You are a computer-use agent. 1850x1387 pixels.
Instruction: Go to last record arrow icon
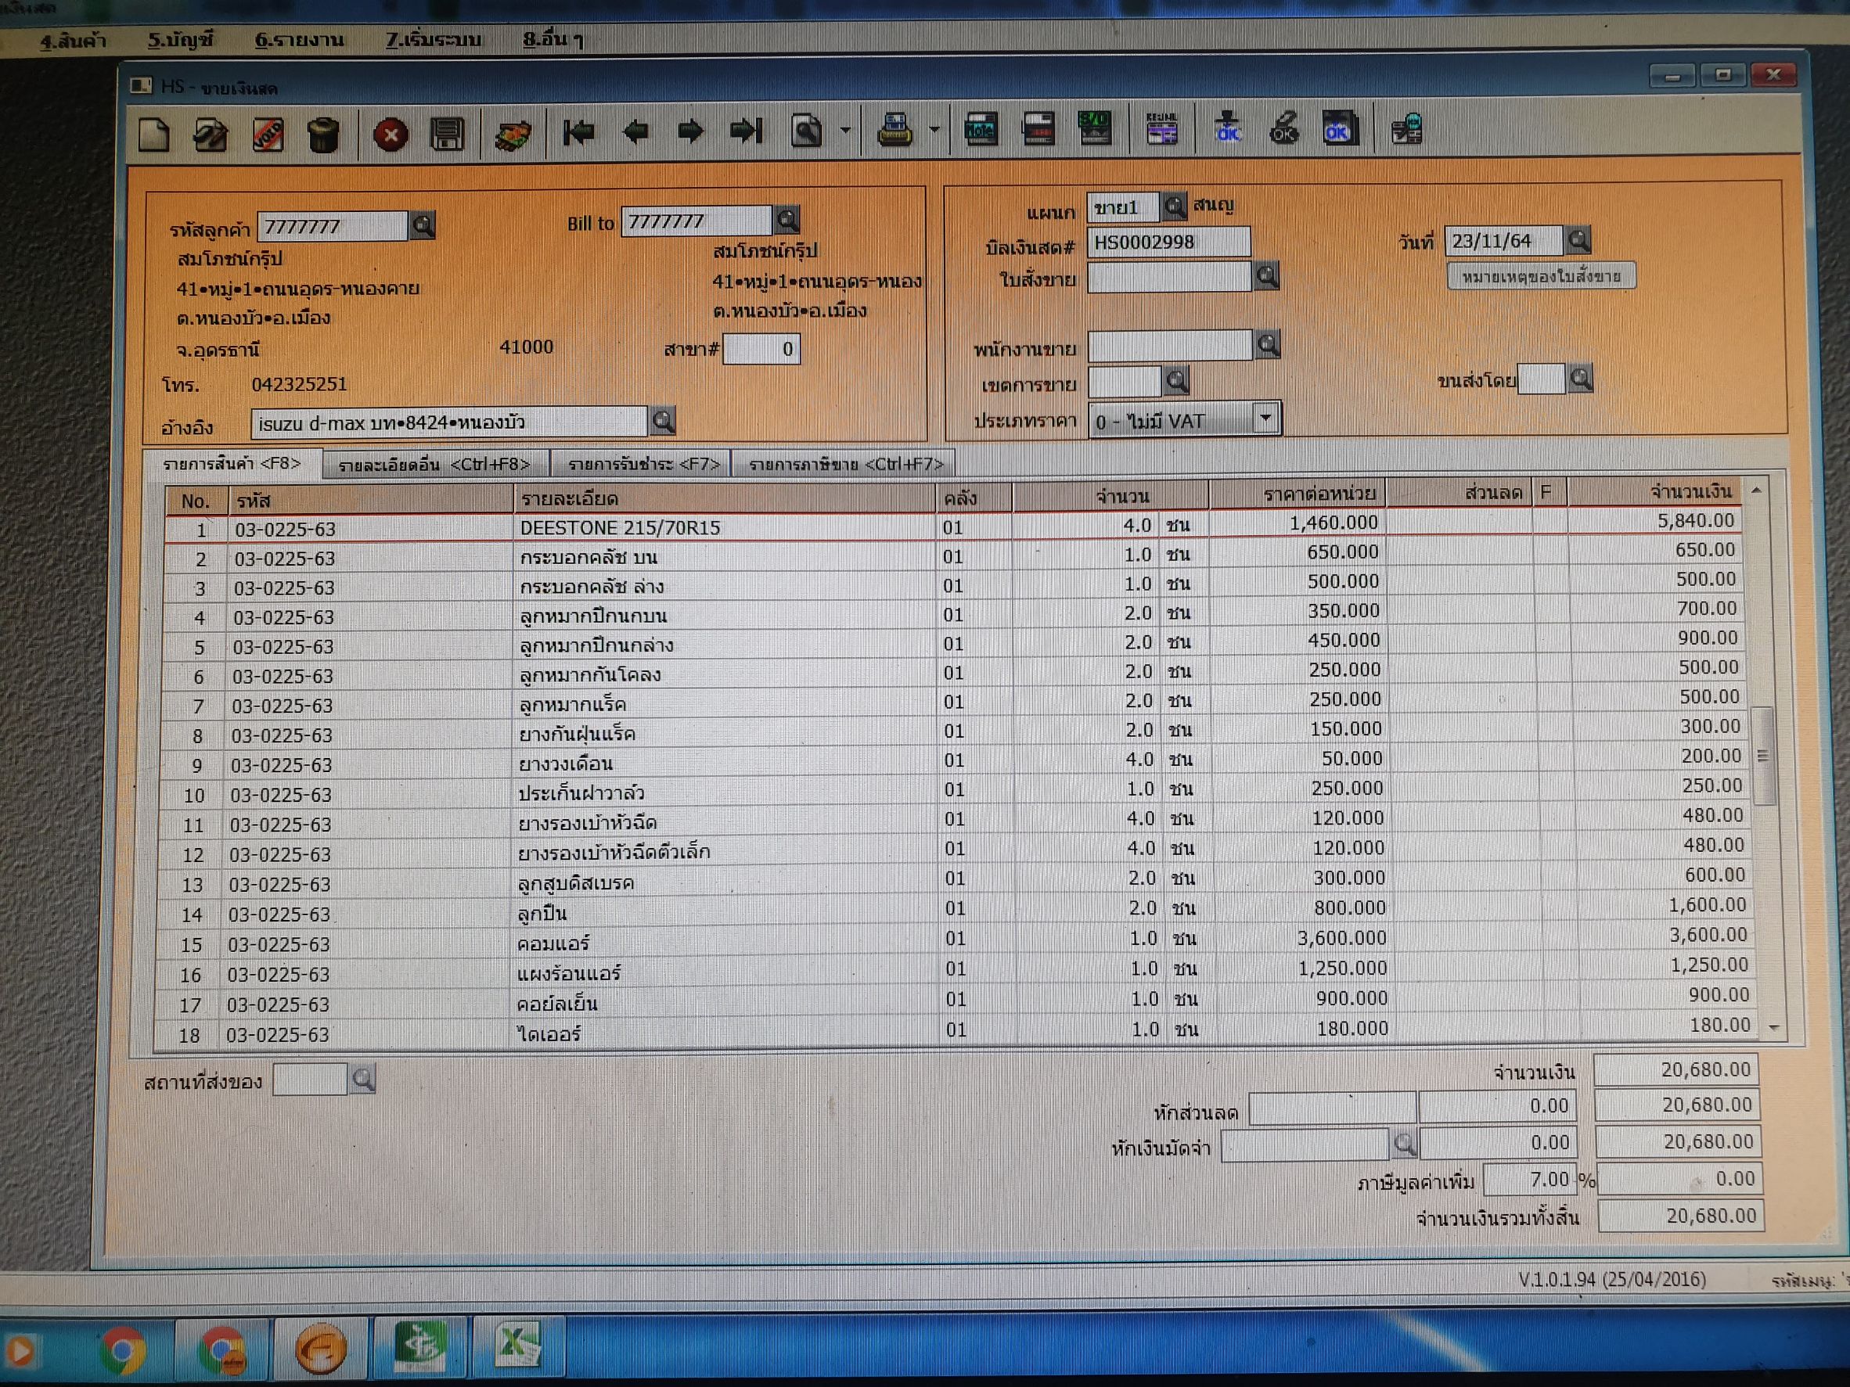tap(746, 131)
